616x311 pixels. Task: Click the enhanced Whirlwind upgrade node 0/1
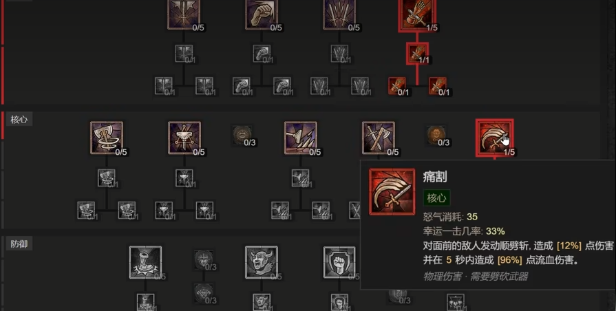tap(107, 178)
